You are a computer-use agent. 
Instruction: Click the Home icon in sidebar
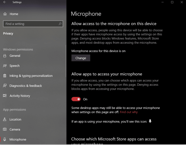click(5, 14)
